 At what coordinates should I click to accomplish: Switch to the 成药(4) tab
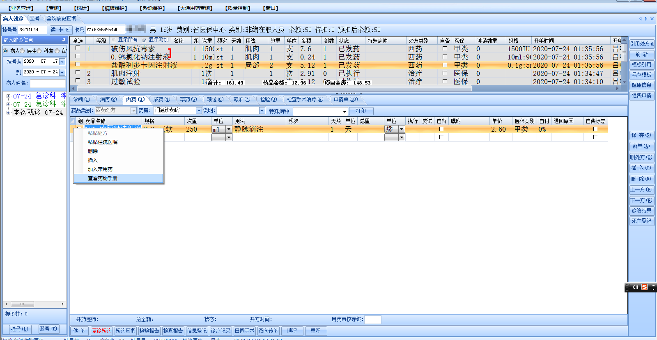161,99
